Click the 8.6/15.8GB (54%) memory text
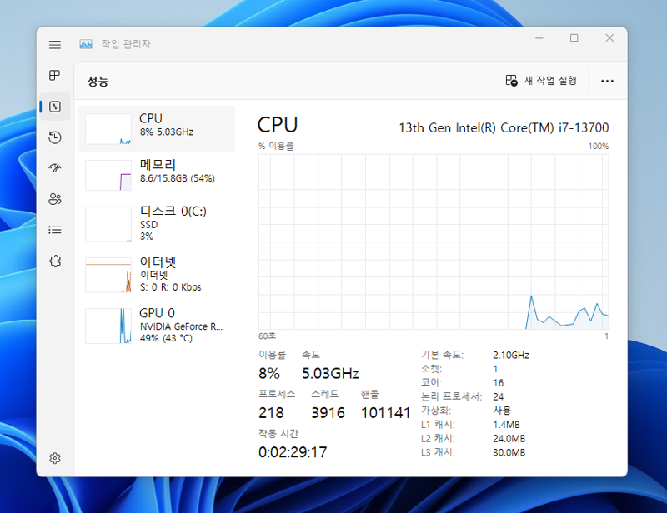 178,178
